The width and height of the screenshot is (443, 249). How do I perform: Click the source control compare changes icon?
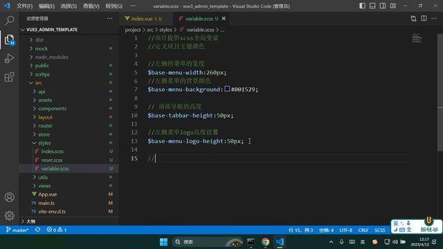click(x=413, y=19)
